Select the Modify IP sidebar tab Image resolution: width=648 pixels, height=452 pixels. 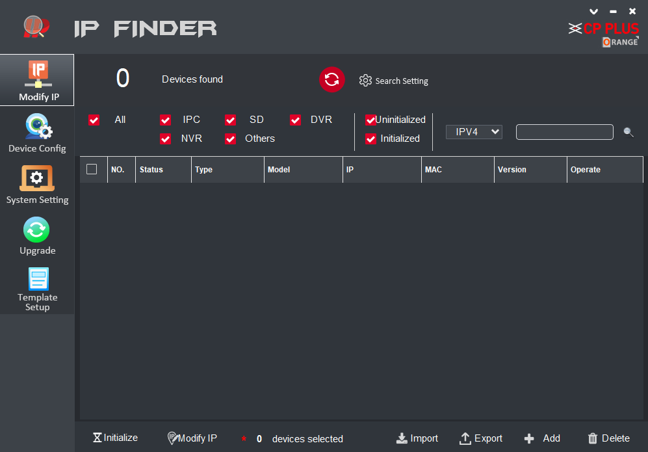pyautogui.click(x=37, y=81)
